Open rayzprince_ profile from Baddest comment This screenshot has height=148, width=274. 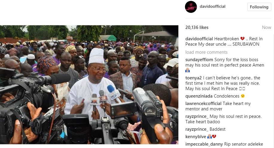197,129
